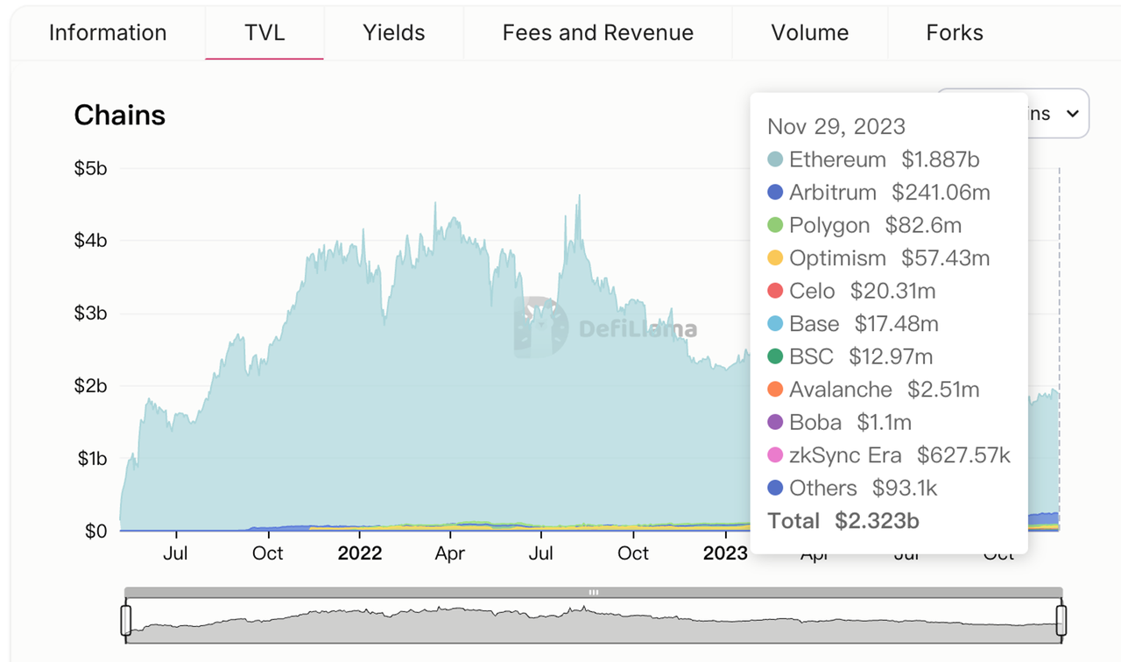Switch to the Yields tab
Image resolution: width=1121 pixels, height=662 pixels.
click(393, 33)
